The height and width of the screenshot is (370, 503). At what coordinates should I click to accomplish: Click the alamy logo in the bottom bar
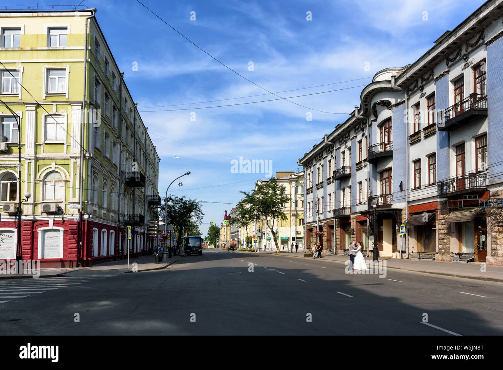(x=39, y=353)
